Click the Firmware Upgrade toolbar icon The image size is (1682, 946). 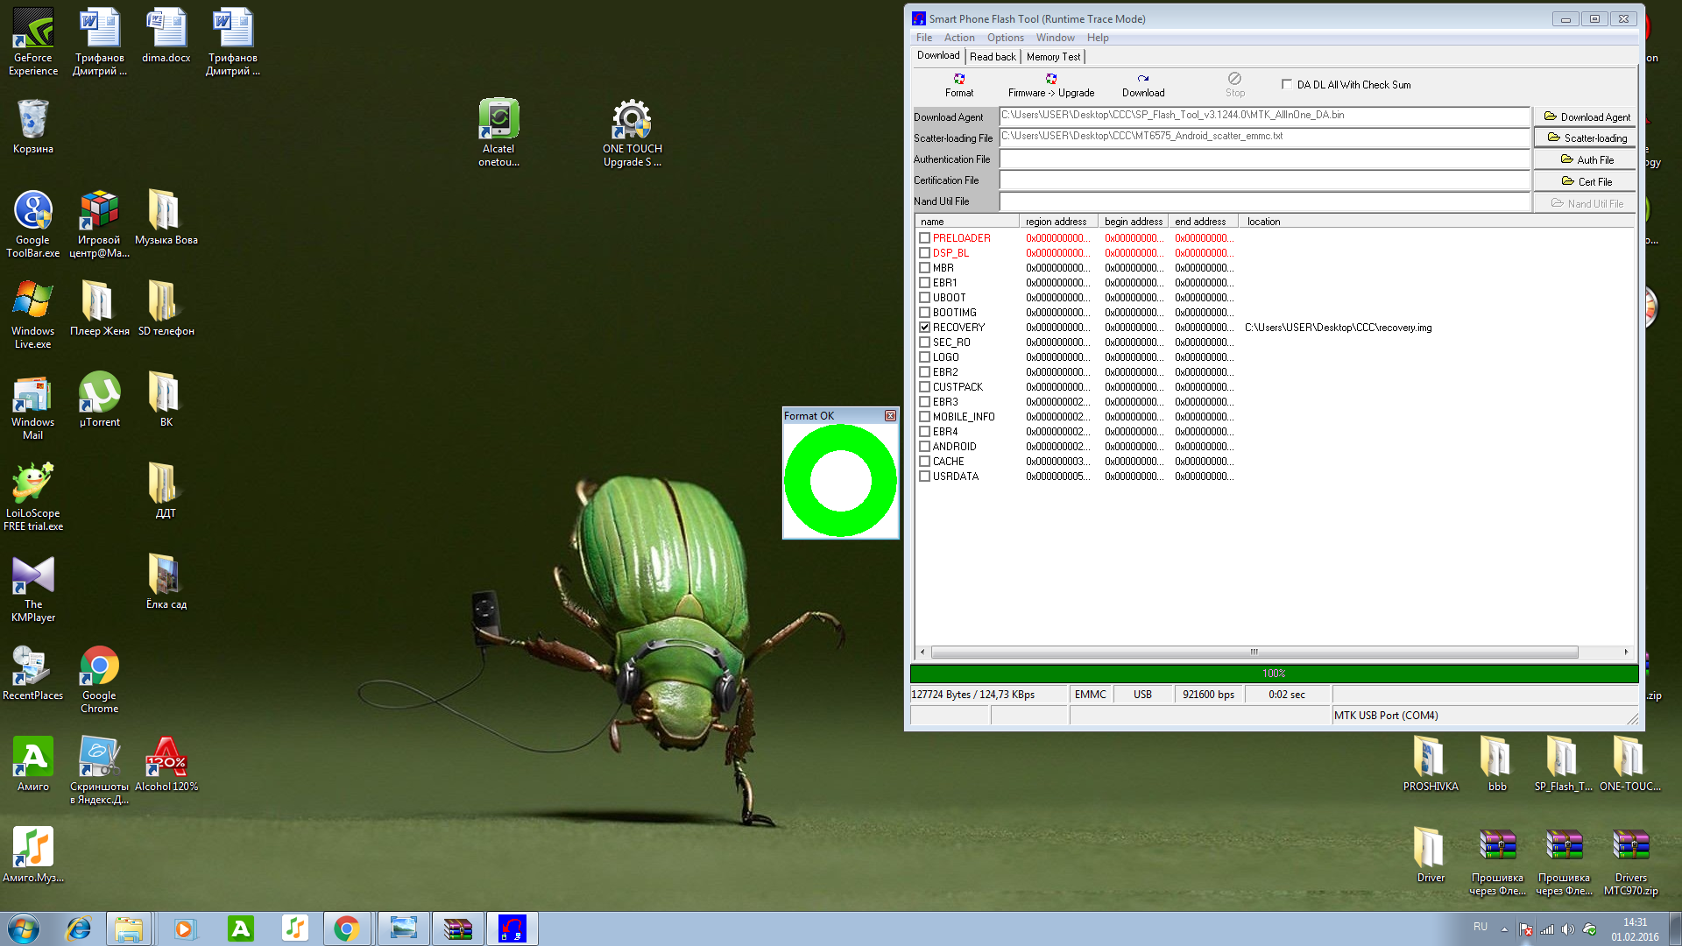coord(1050,84)
